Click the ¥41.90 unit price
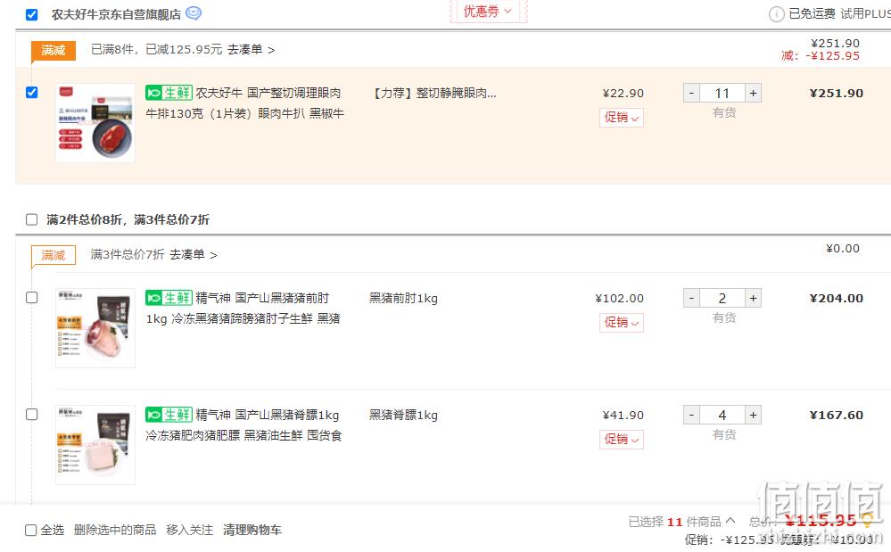 [x=623, y=416]
